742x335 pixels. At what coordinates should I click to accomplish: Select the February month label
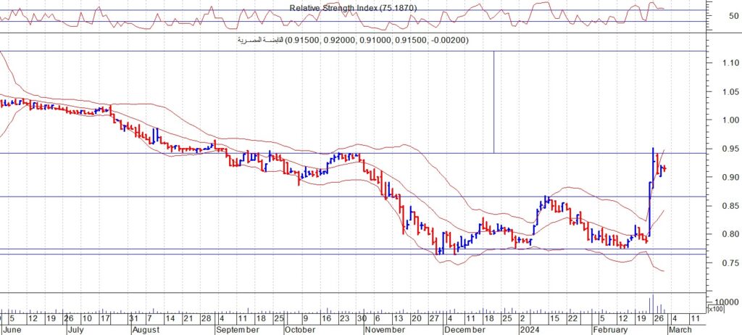click(x=610, y=328)
